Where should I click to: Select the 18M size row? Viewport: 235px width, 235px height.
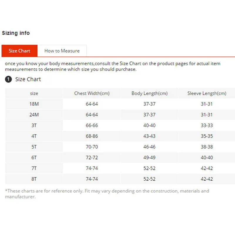pyautogui.click(x=120, y=104)
